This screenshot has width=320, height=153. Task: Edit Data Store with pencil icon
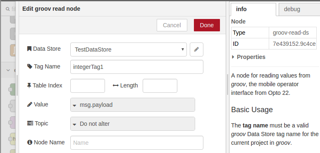(196, 49)
